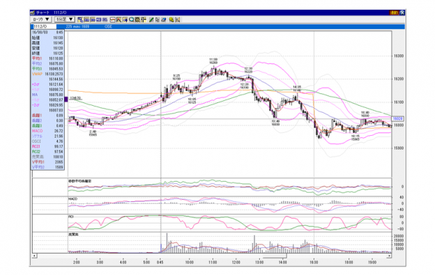
Task: Click the horizontal scrollbar left arrow
Action: pos(34,256)
